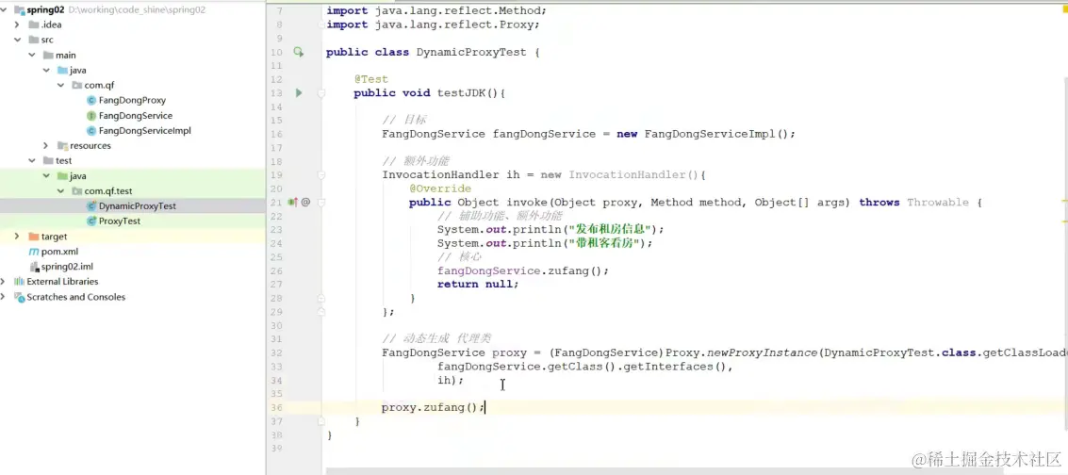The height and width of the screenshot is (475, 1068).
Task: Click the FangDongService interface icon
Action: pos(91,116)
